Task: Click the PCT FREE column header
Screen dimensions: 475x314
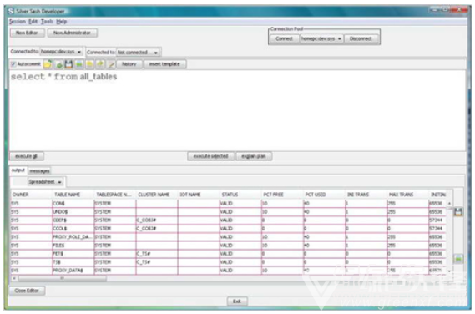Action: point(282,195)
